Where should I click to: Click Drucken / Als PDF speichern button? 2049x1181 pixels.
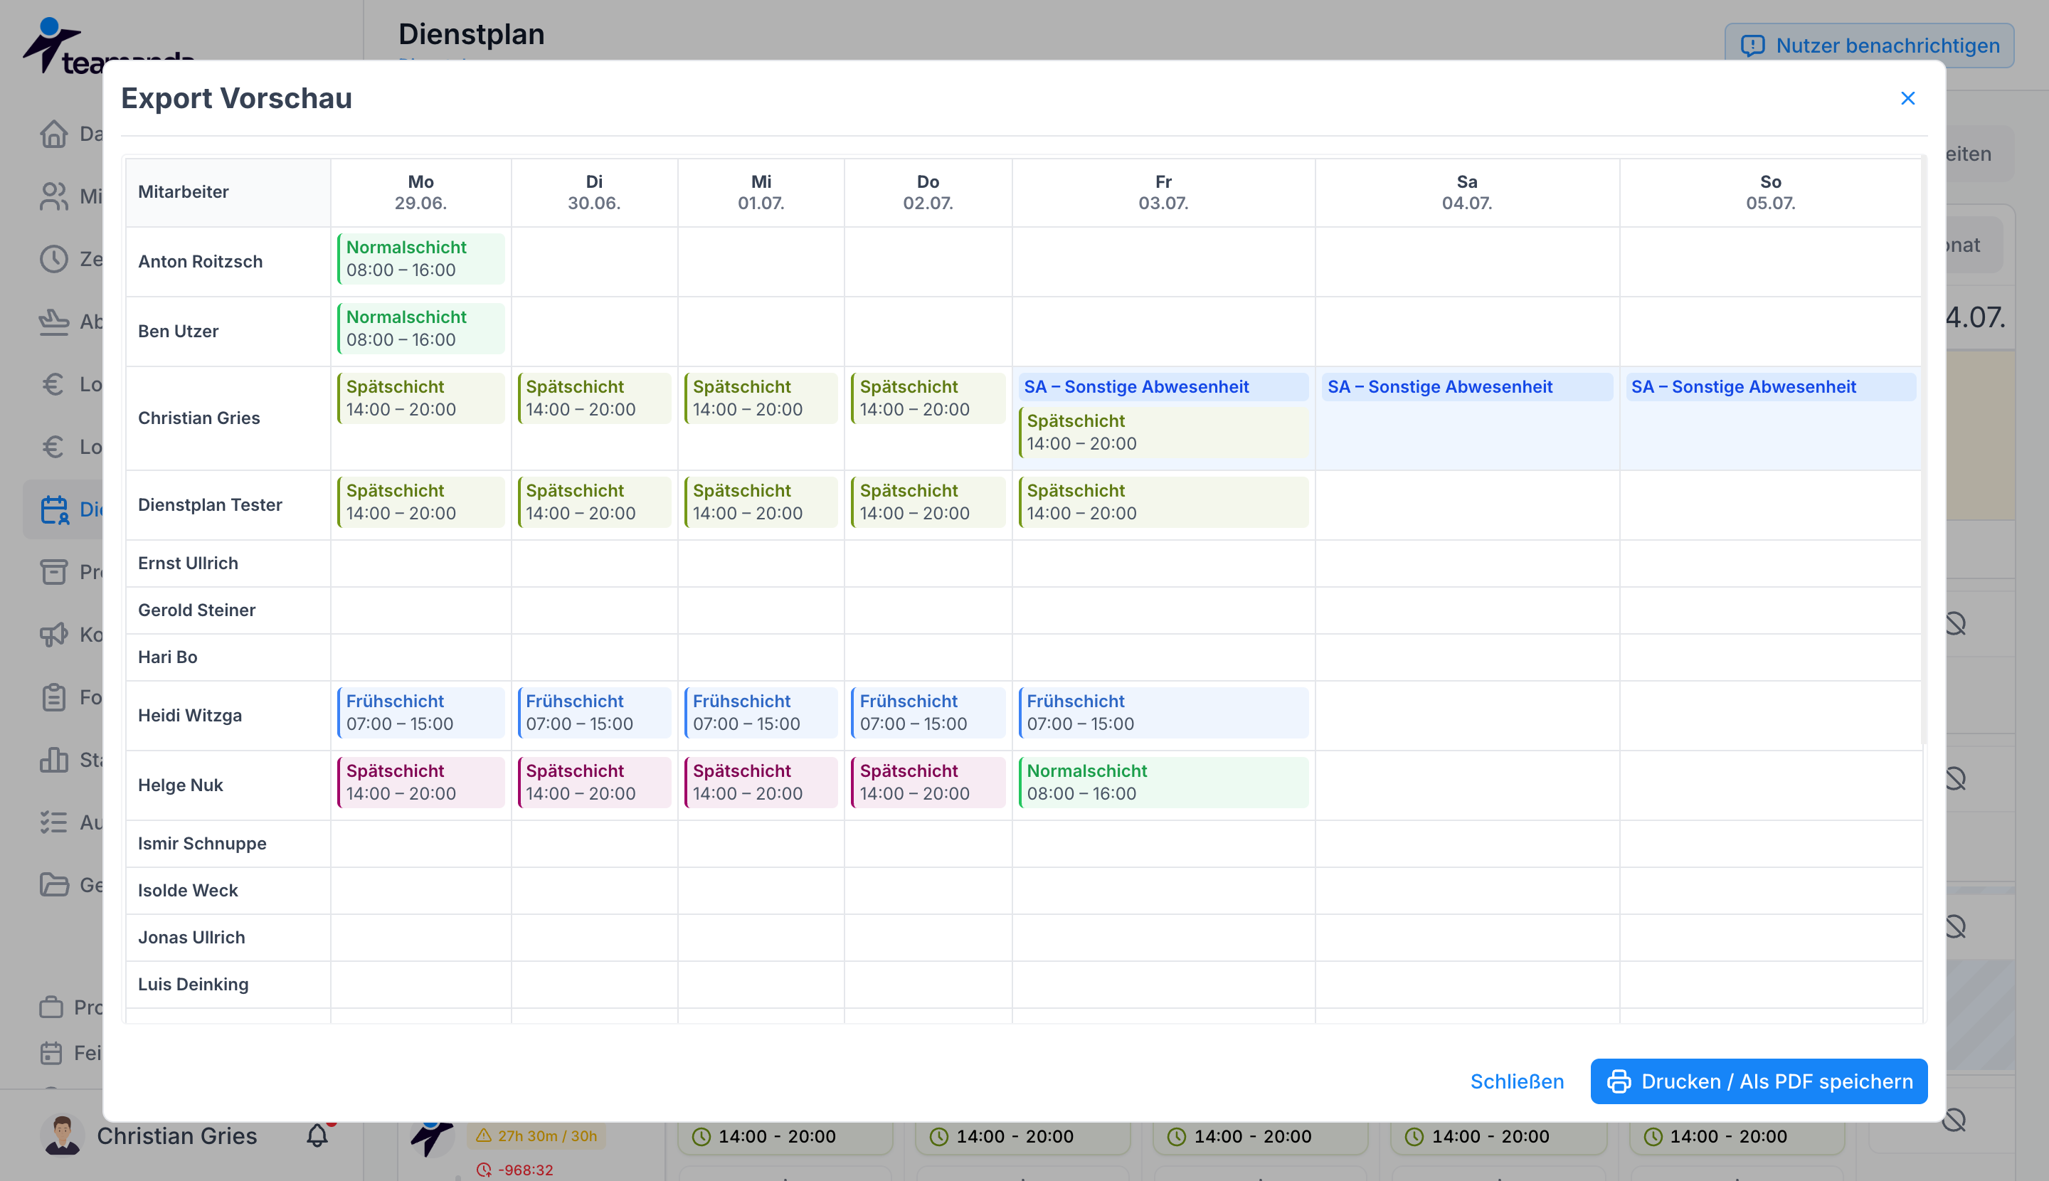click(1759, 1081)
